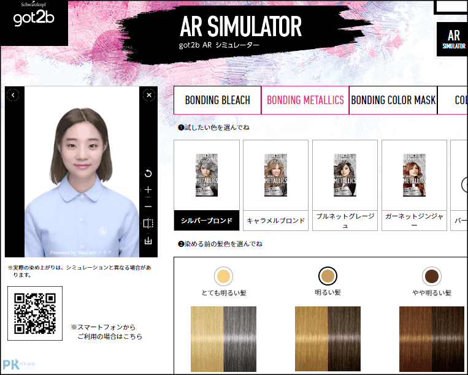Reset the simulation with rotate arrow icon
Viewport: 468px width, 375px height.
click(x=148, y=173)
